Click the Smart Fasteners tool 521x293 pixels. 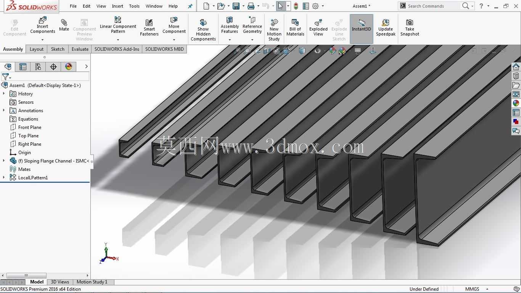[149, 27]
